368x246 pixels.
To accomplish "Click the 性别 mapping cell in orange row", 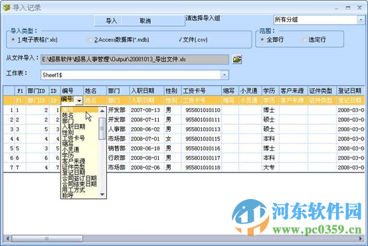I will coord(173,101).
